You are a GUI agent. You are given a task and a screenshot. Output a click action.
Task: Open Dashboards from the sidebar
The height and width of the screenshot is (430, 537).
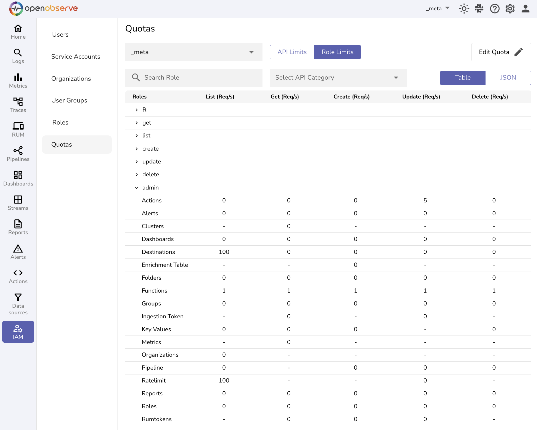[18, 179]
